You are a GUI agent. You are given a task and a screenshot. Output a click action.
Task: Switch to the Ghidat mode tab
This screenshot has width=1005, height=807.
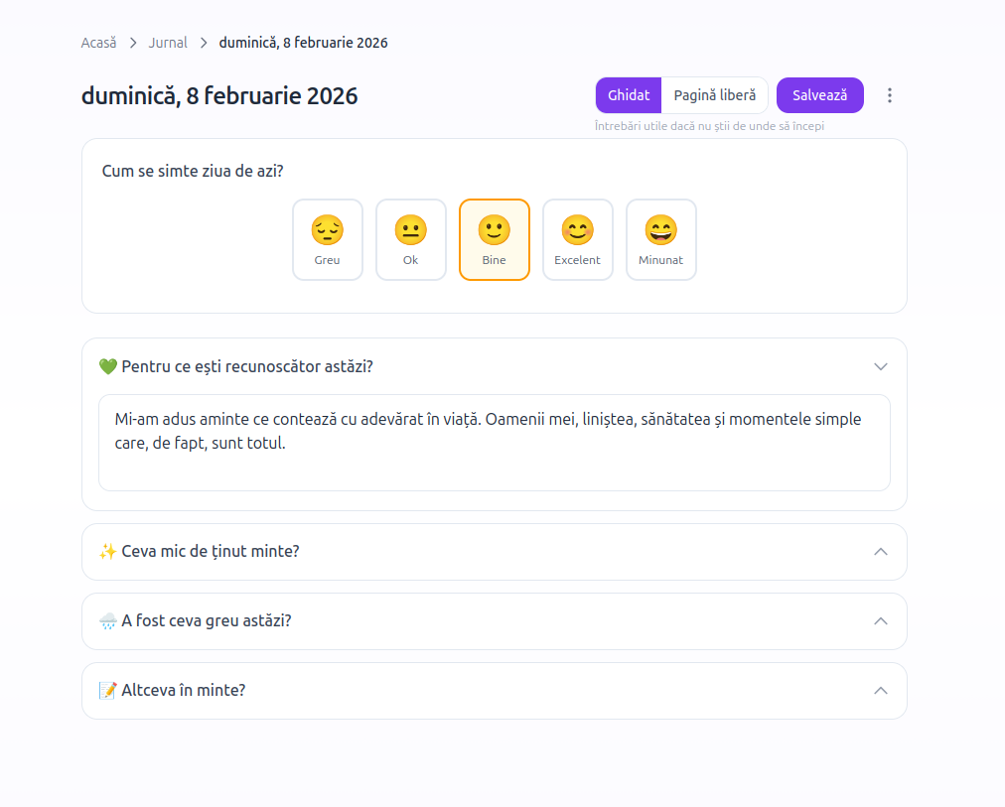pos(628,95)
